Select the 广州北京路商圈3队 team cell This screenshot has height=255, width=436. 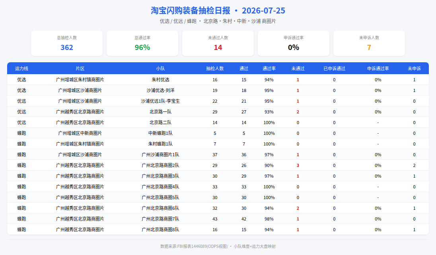[160, 176]
